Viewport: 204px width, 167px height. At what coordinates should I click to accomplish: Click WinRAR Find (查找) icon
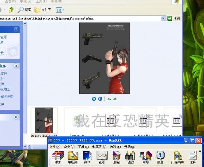[x=131, y=157]
